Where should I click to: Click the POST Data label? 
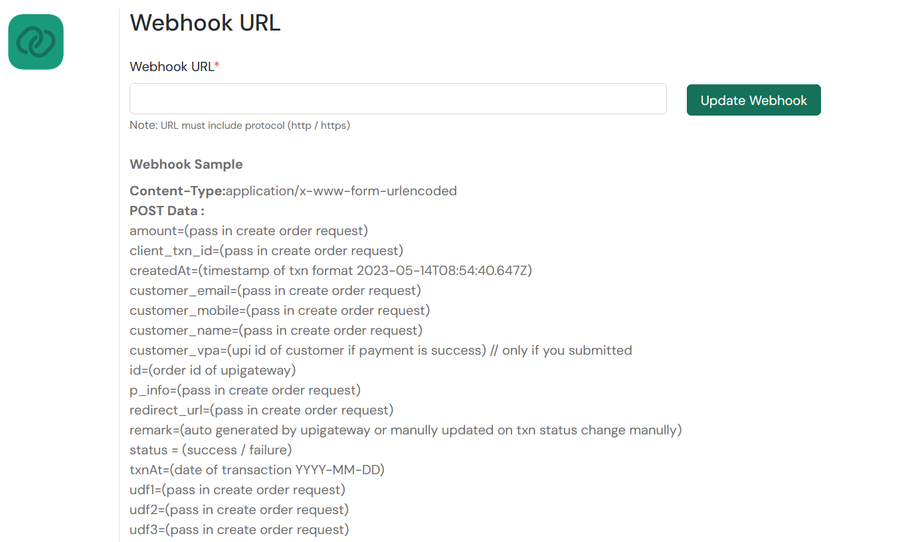click(x=167, y=211)
